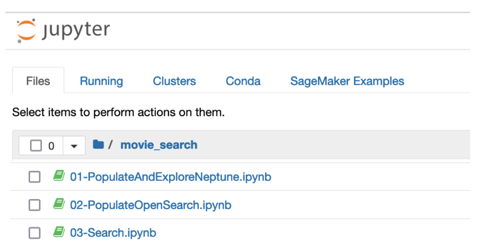Open the movie_search breadcrumb link
The height and width of the screenshot is (248, 478).
point(159,145)
